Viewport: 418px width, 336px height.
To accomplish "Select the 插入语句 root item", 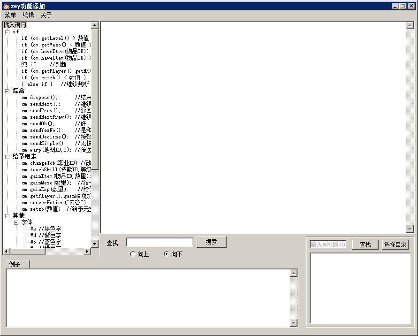I will point(15,25).
